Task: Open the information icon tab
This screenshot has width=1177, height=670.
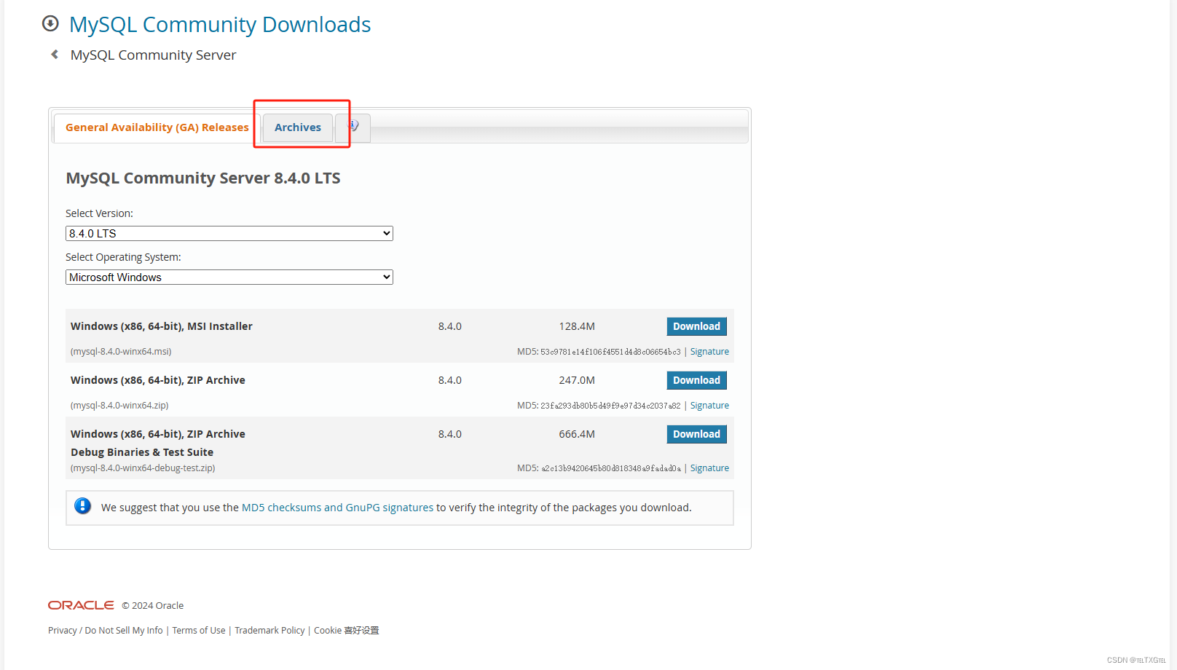Action: pyautogui.click(x=353, y=127)
